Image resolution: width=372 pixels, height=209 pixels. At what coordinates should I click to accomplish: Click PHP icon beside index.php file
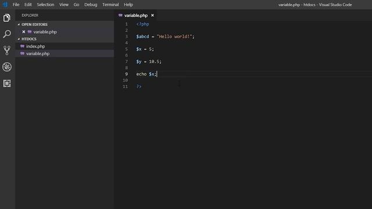[22, 46]
